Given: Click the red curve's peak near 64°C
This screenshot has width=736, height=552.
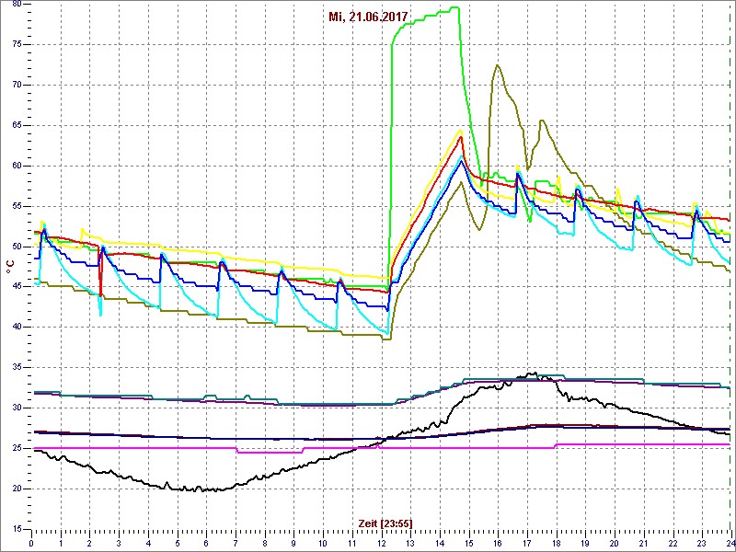Looking at the screenshot, I should pyautogui.click(x=461, y=136).
